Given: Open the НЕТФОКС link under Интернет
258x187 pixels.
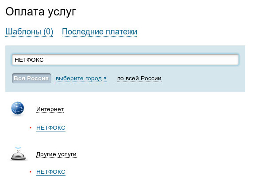Looking at the screenshot, I should pos(51,127).
